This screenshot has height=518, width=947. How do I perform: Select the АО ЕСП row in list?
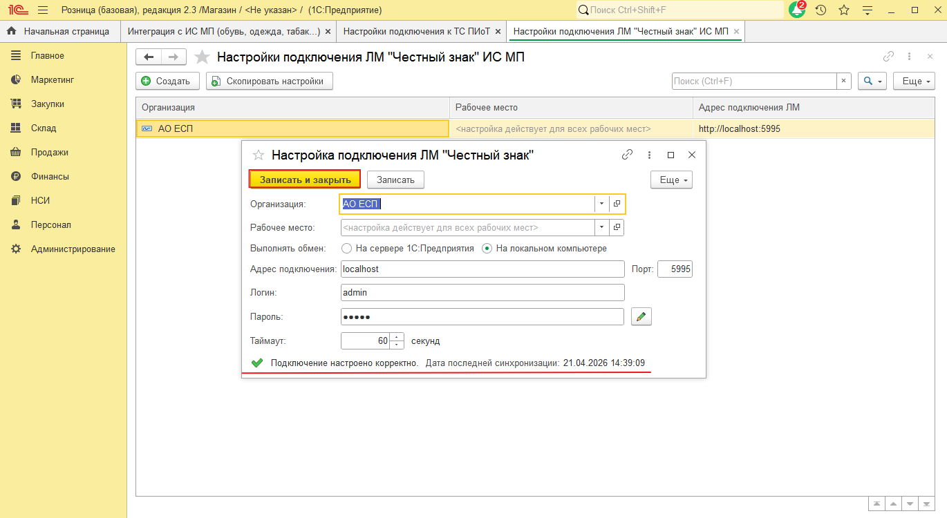[x=536, y=128]
